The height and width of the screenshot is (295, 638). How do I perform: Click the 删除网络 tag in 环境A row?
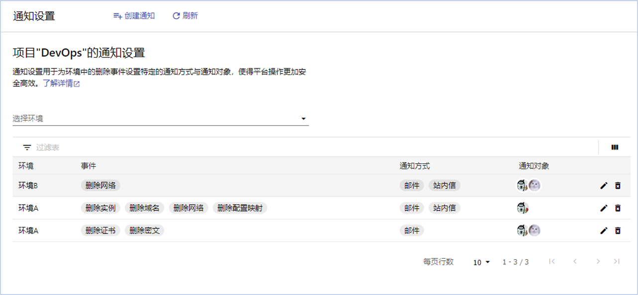[x=188, y=208]
